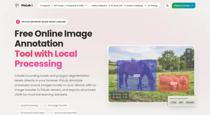The height and width of the screenshot is (115, 210).
Task: Click the POLYGON output chip
Action: coord(190,102)
